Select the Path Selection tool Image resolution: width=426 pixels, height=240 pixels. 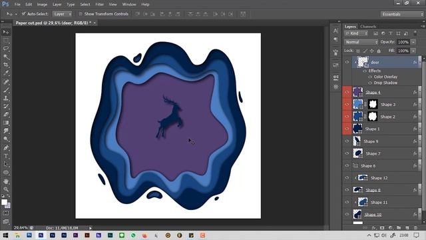[6, 164]
